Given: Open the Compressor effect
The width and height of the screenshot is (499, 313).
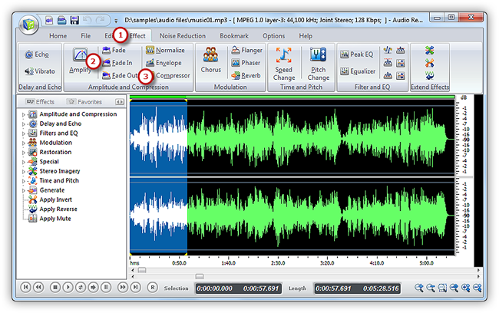Looking at the screenshot, I should point(170,76).
